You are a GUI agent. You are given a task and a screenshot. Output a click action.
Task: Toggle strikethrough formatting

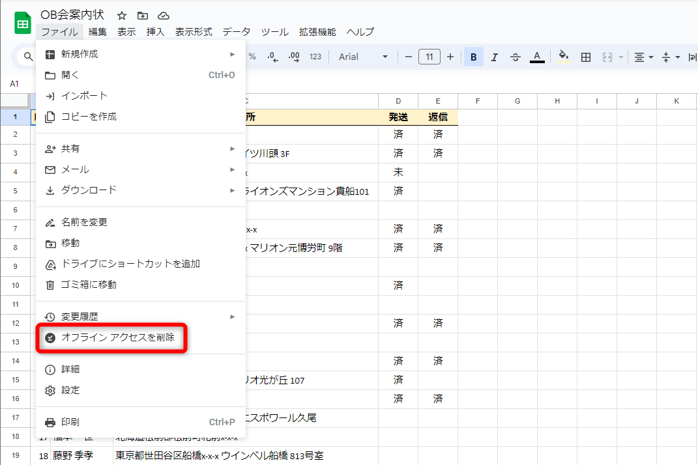point(515,57)
